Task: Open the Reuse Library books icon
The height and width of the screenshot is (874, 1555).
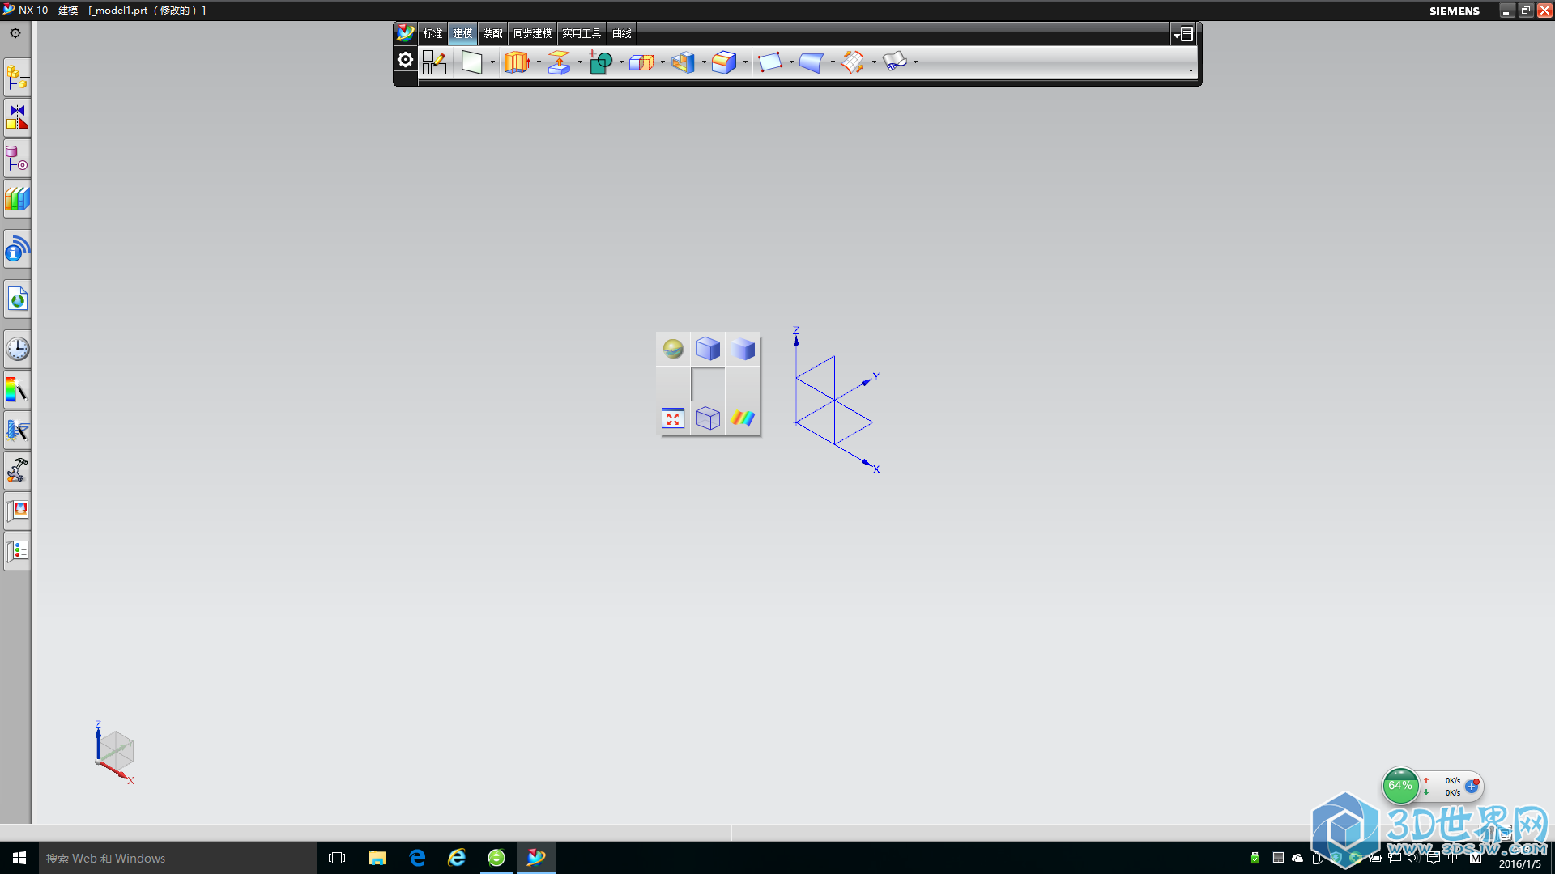Action: tap(17, 199)
